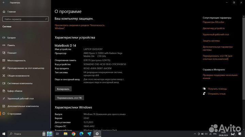Click the magnifier icon in settings search
245x137 pixels.
point(46,19)
